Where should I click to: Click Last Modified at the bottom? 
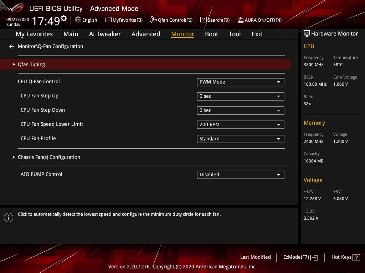(x=255, y=257)
